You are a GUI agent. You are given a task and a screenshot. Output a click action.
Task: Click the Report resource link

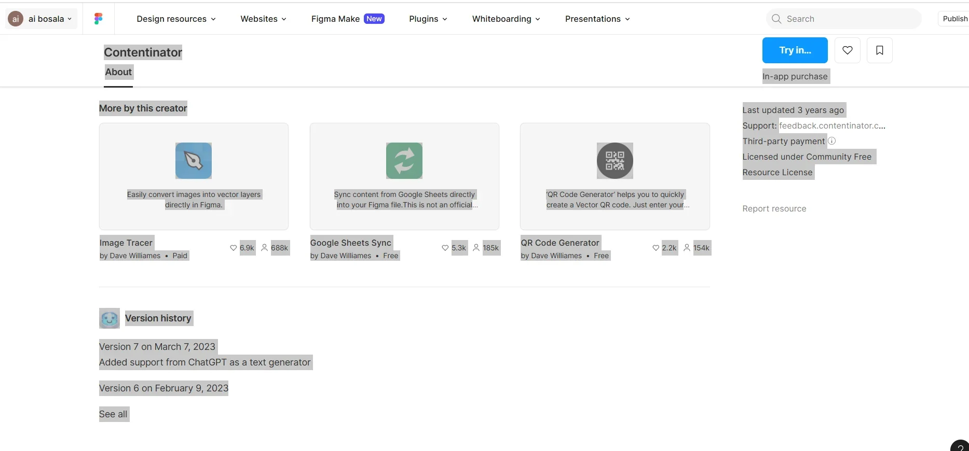[774, 208]
